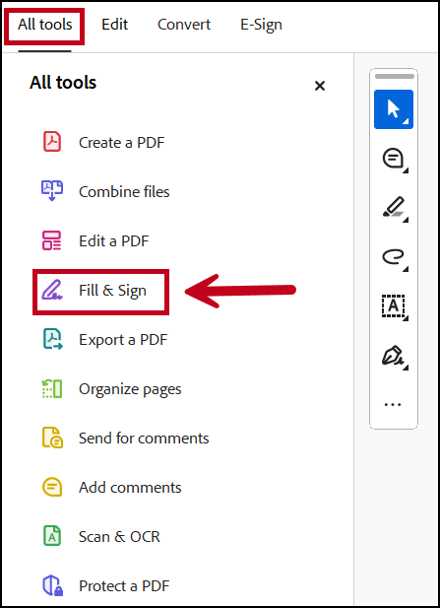The width and height of the screenshot is (440, 608).
Task: Open the Create a PDF tool
Action: (102, 142)
